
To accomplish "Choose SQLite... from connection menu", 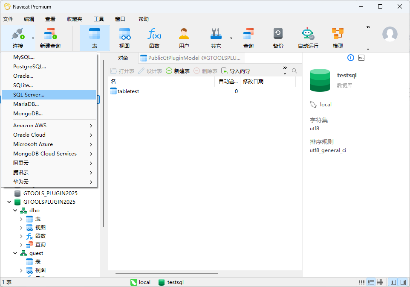I will coord(49,85).
